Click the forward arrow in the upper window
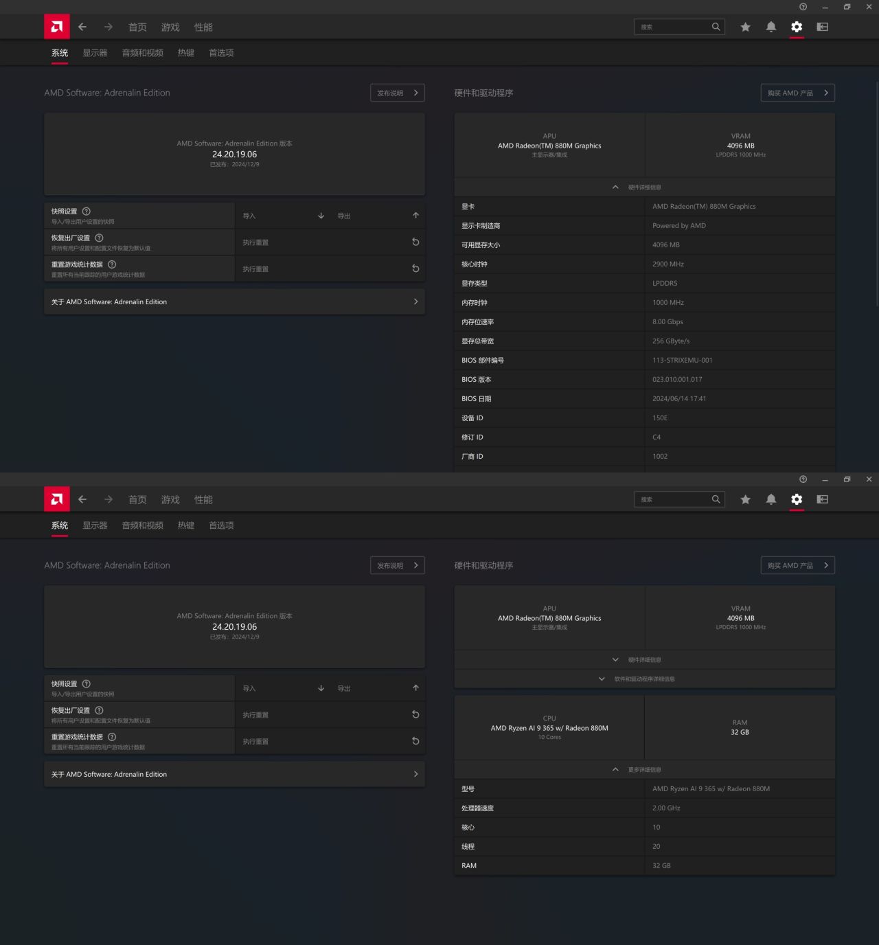Image resolution: width=879 pixels, height=945 pixels. pyautogui.click(x=109, y=27)
